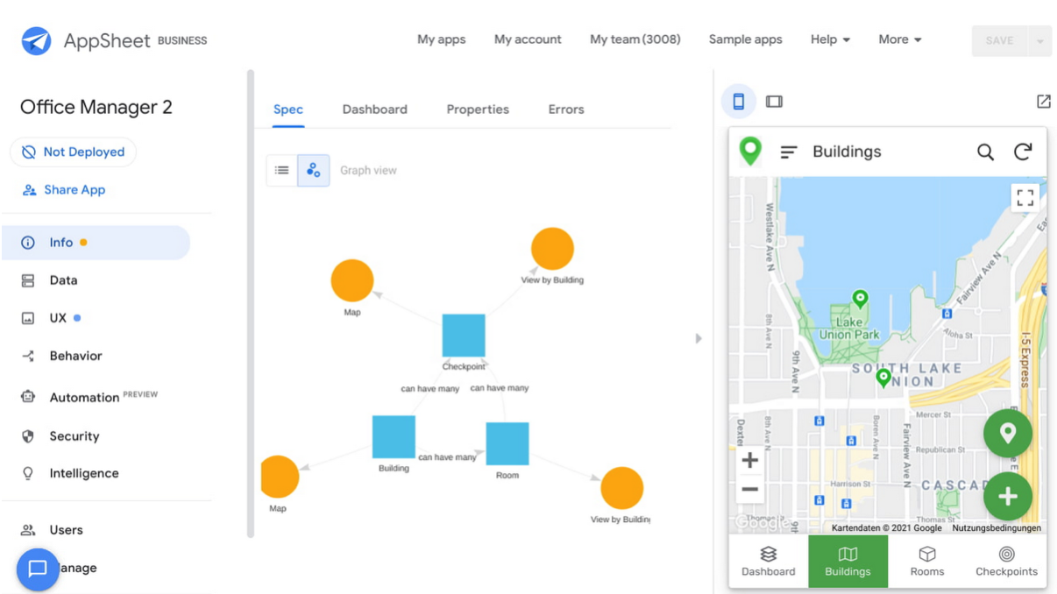This screenshot has height=594, width=1057.
Task: Click map marker at South Lake Union
Action: coord(883,378)
